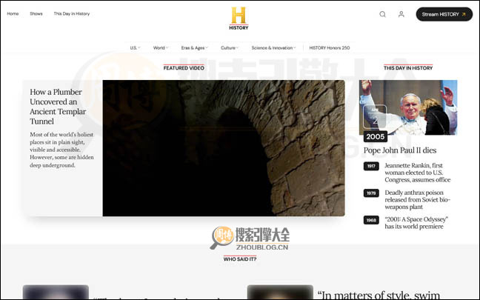The width and height of the screenshot is (480, 300).
Task: Open 'Pope John Paul II dies' headline
Action: pyautogui.click(x=400, y=150)
